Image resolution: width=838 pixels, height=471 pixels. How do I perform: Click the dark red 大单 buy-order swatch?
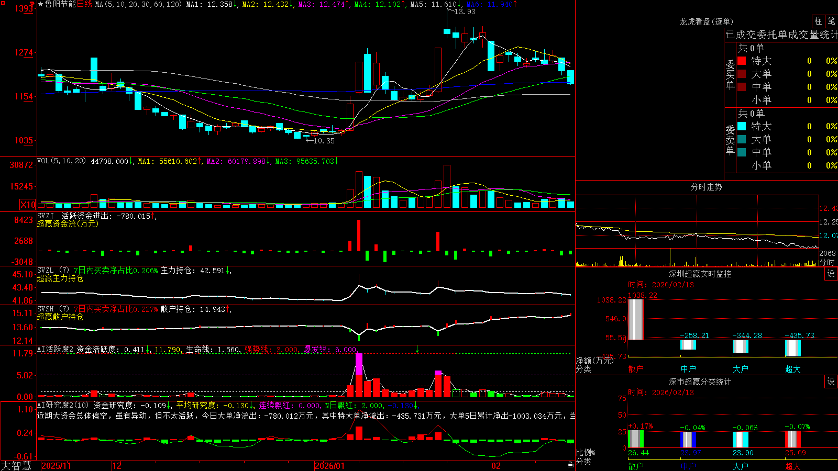click(742, 74)
